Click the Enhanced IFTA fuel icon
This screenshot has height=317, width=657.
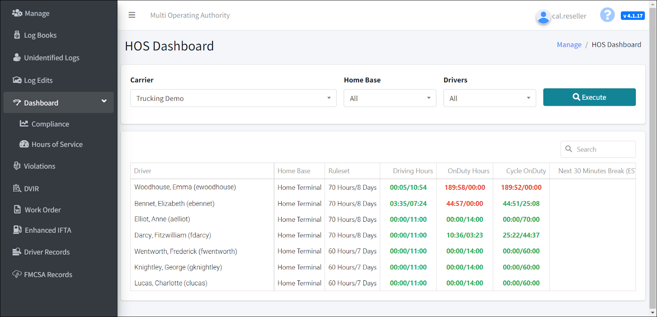[17, 230]
